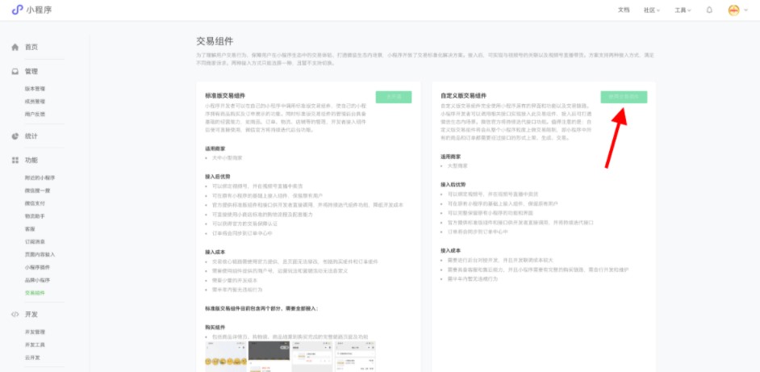Open 订阅消息 in the sidebar
760x372 pixels.
35,241
